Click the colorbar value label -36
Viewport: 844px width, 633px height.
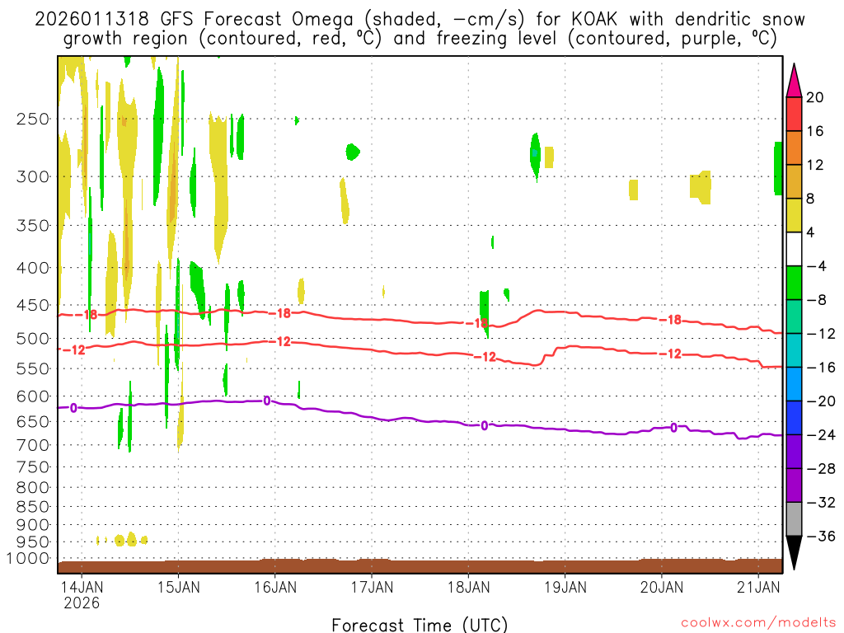pos(820,536)
